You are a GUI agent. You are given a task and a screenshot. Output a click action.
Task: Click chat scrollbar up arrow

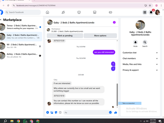pyautogui.click(x=117, y=41)
